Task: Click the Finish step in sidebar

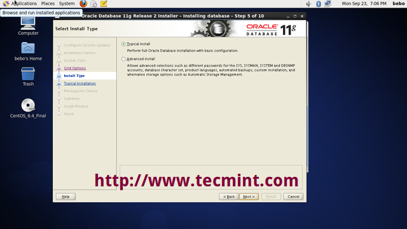Action: coord(69,114)
